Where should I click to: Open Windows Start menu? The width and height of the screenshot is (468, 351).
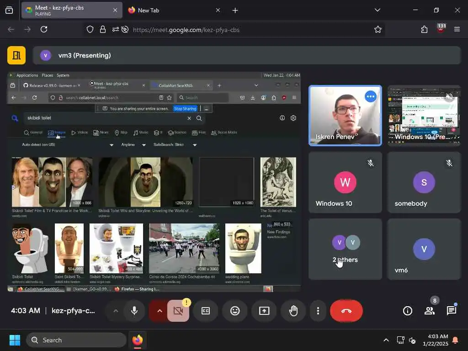(15, 340)
